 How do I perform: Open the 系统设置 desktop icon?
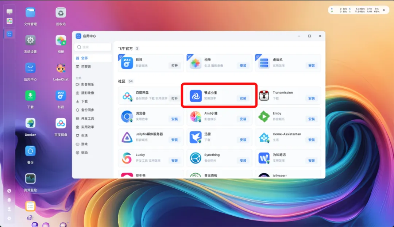[30, 40]
